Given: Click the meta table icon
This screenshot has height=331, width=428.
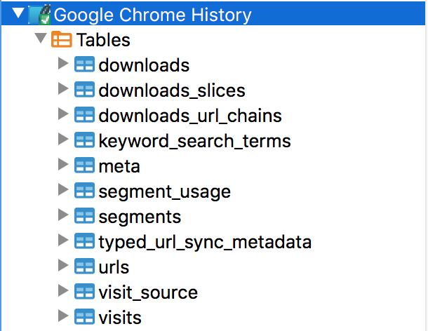Looking at the screenshot, I should 84,166.
